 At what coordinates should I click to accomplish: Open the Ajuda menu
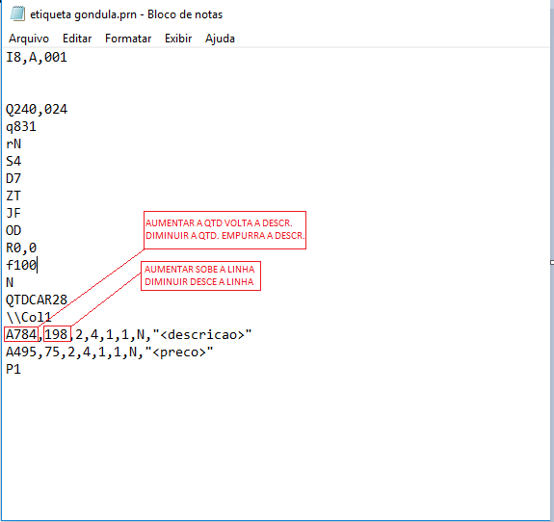(x=220, y=39)
